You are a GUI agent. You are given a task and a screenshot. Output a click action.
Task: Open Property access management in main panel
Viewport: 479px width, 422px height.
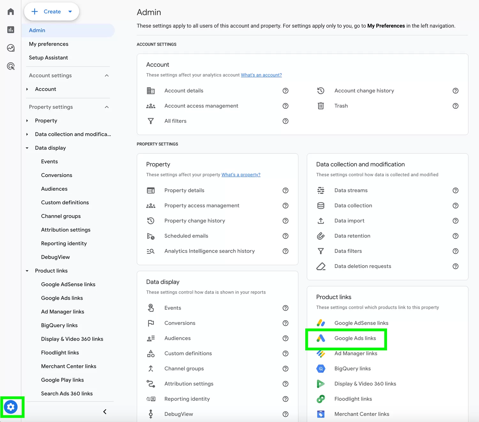coord(202,205)
